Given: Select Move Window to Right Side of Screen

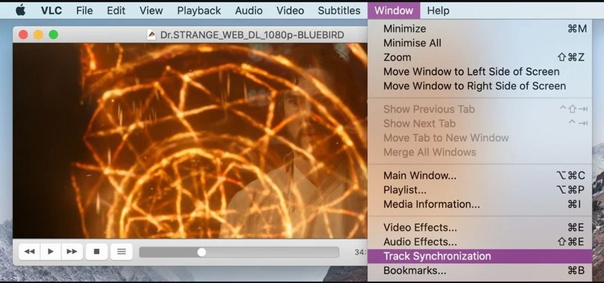Looking at the screenshot, I should click(x=480, y=86).
